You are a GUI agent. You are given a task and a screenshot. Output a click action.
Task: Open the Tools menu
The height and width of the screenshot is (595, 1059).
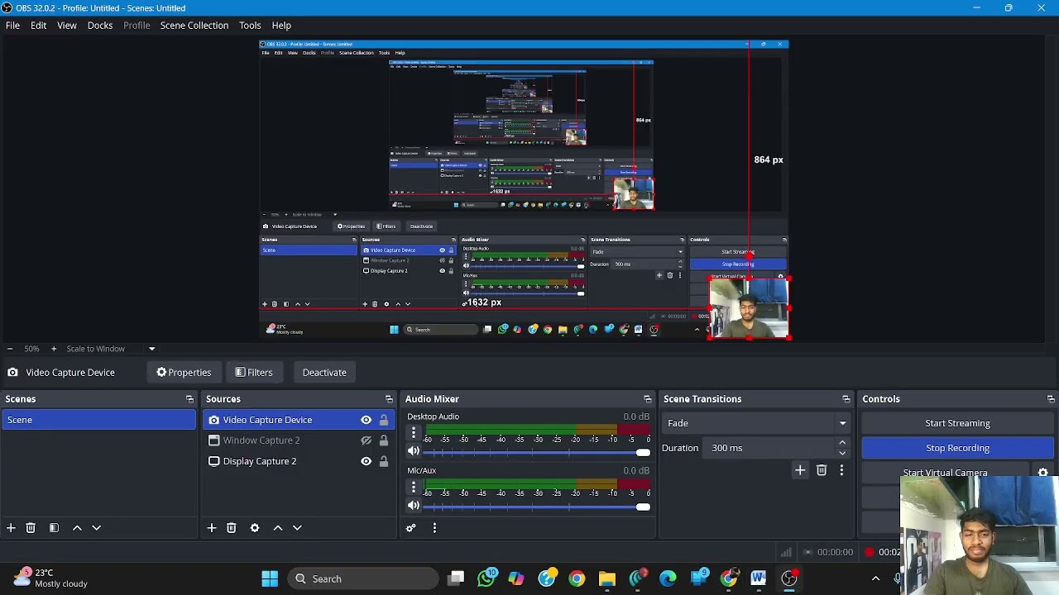point(250,26)
